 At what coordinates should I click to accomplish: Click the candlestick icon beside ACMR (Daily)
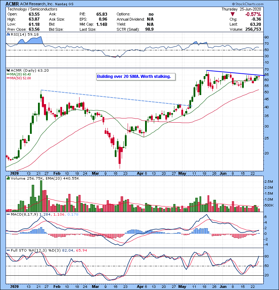(8, 70)
